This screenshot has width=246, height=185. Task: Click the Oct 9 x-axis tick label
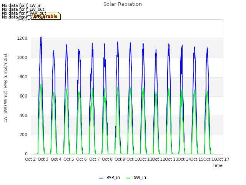[120, 159]
